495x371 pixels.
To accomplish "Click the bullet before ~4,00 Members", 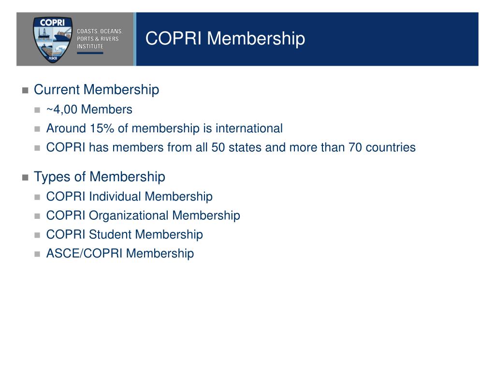I will (x=37, y=110).
